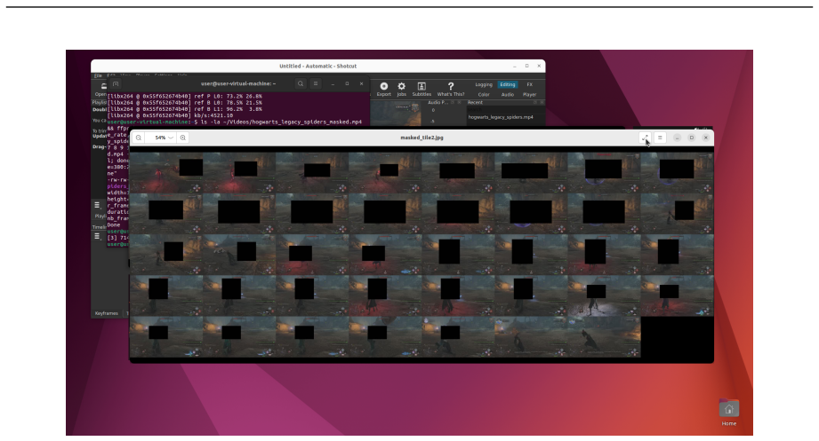Switch to Editing layout in Shotcut
Viewport: 819px width, 441px height.
point(507,84)
